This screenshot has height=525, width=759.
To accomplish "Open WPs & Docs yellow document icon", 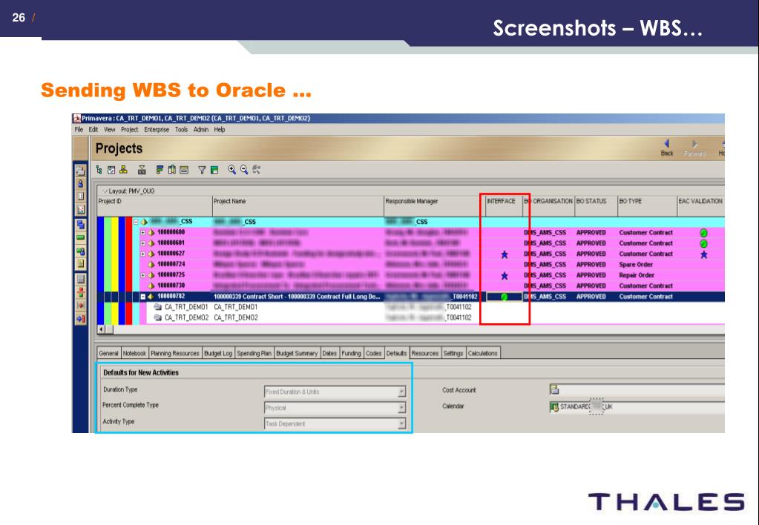I will (80, 264).
